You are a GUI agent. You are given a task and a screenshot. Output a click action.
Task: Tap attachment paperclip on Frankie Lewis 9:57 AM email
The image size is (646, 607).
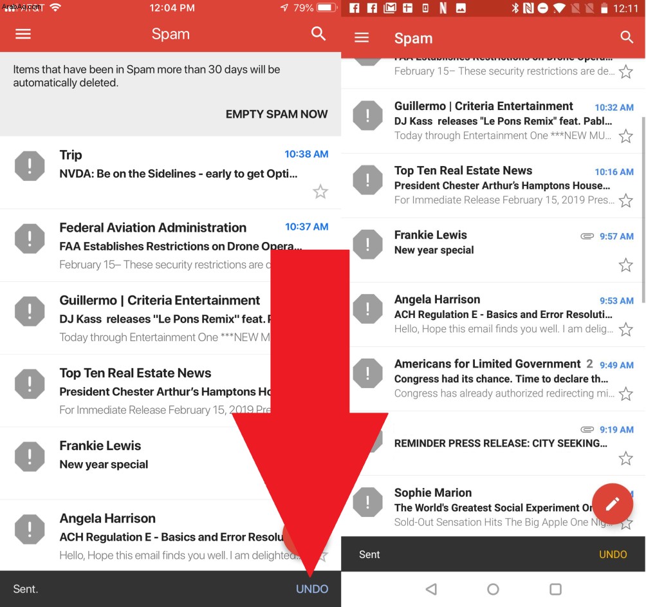point(587,236)
